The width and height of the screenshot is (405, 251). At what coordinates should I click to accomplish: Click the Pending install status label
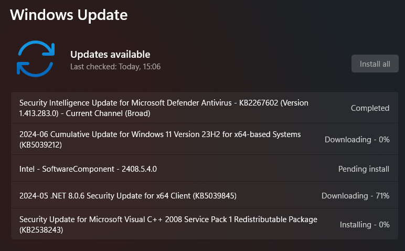coord(364,169)
